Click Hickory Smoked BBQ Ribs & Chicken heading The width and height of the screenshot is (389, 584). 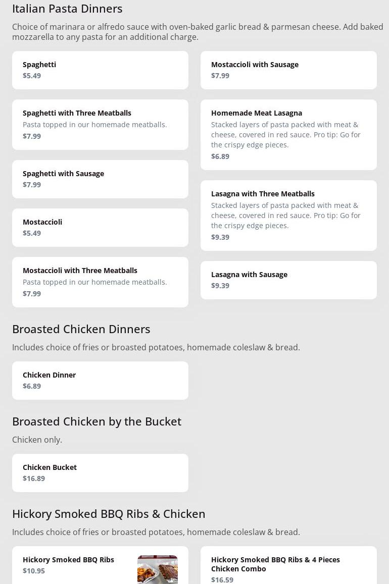pyautogui.click(x=109, y=513)
